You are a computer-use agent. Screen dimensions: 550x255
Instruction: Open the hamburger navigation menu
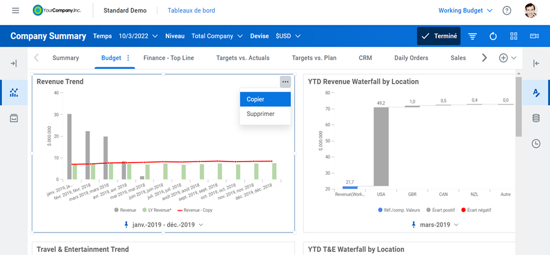click(15, 11)
